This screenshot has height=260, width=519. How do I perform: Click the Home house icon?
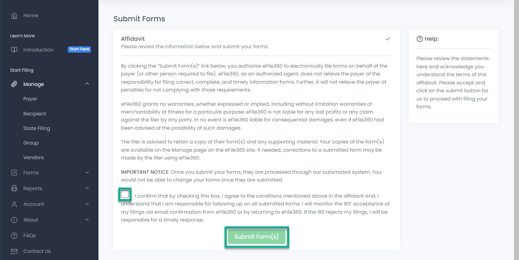point(14,16)
